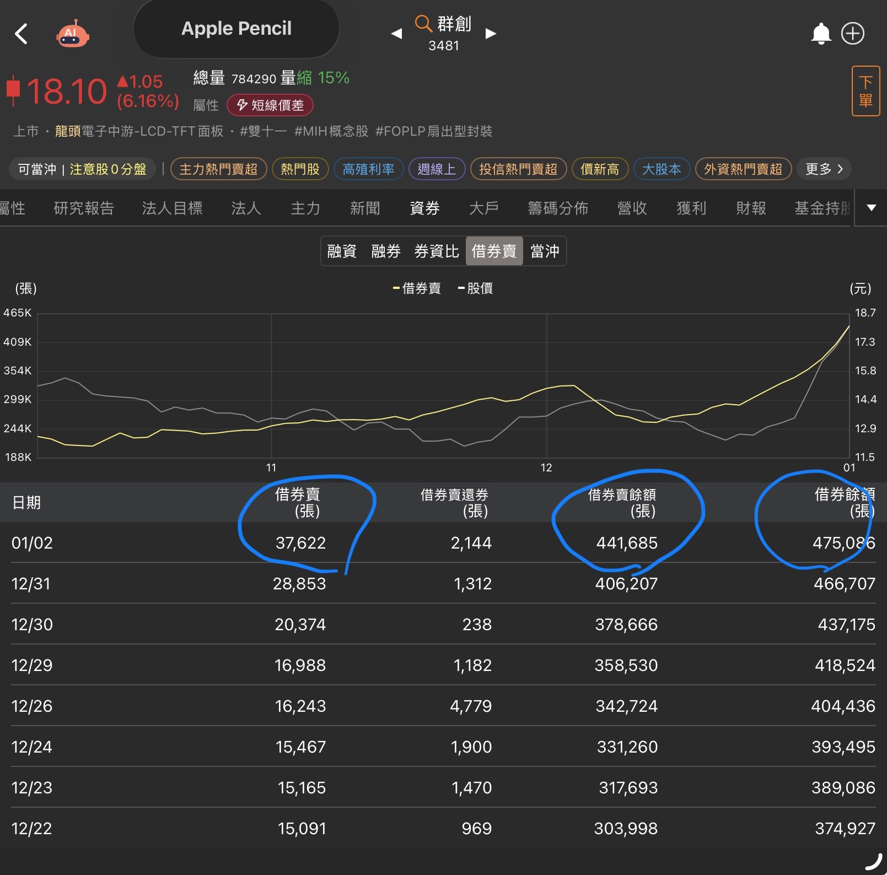
Task: Tap the search magnifier beside 群創
Action: [422, 24]
